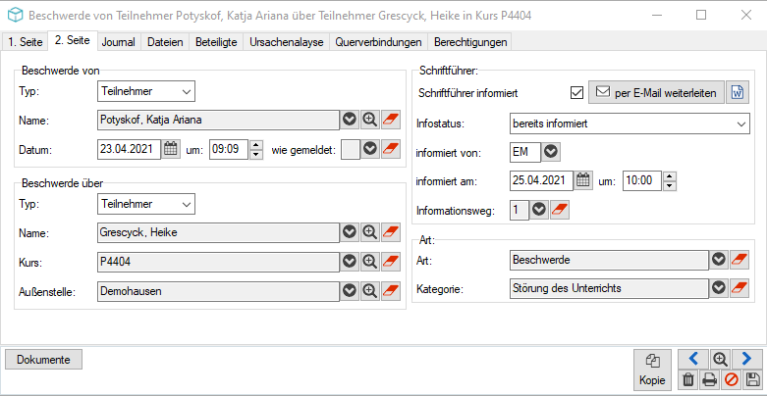Open calendar for 'informiert am' date
Viewport: 767px width, 396px height.
point(582,180)
